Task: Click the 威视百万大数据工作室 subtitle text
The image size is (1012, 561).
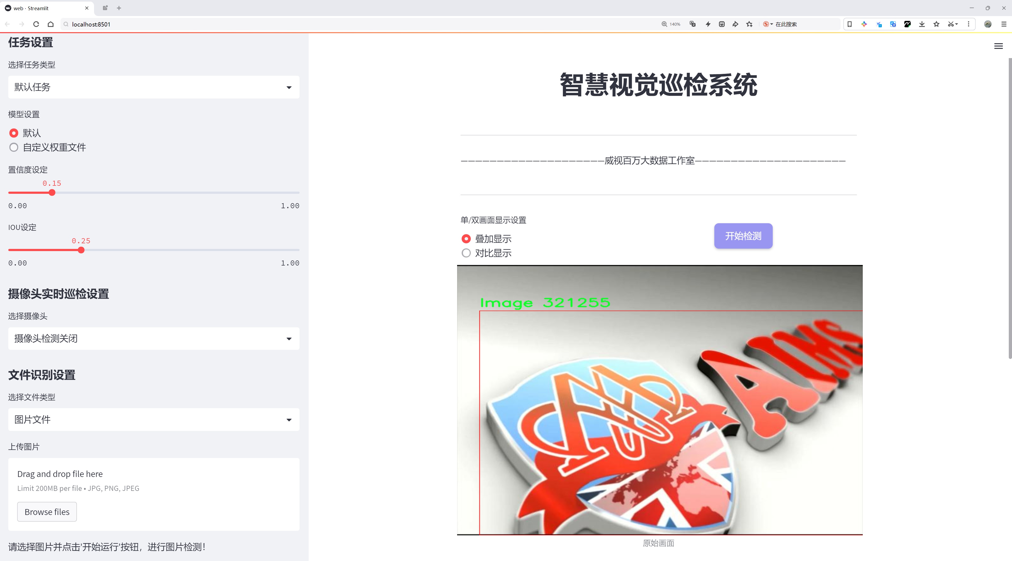Action: tap(649, 161)
